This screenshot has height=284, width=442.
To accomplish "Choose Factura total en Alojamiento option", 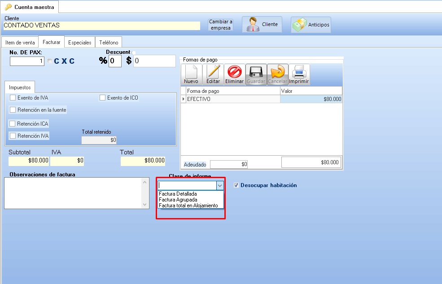I will click(188, 205).
